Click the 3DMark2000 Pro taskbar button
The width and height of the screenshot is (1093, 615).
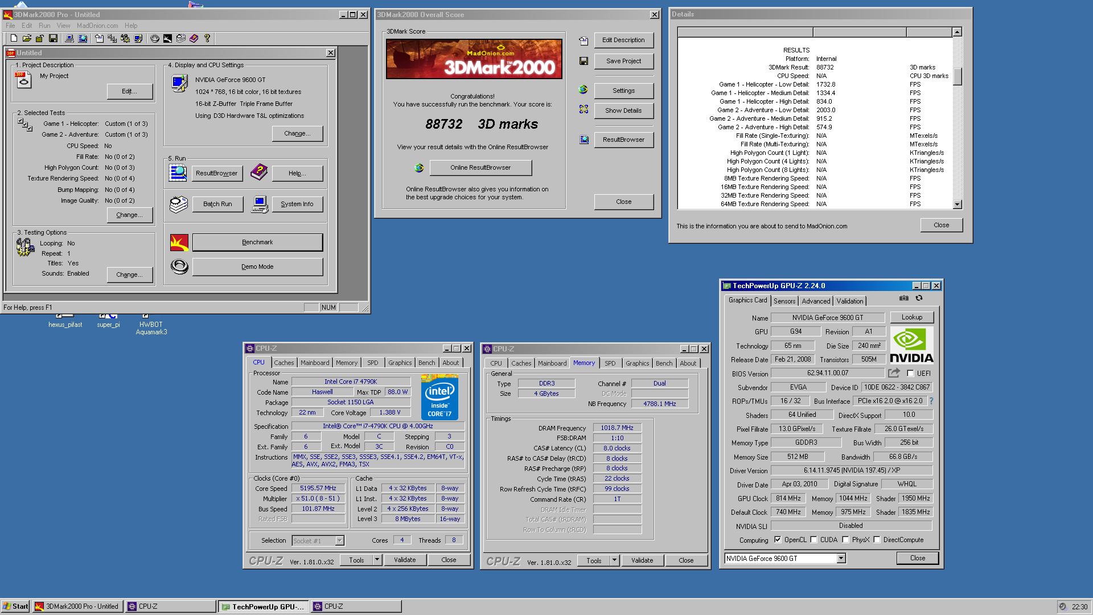click(77, 606)
